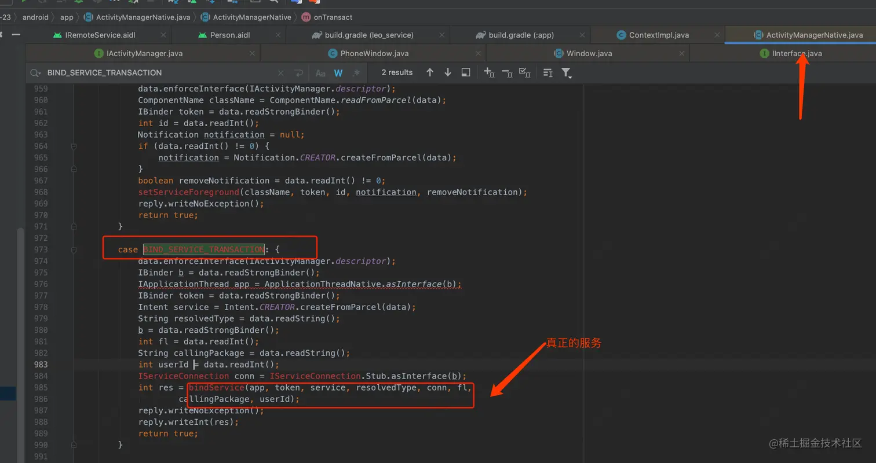
Task: Click 'bindService' method call on line 985
Action: [x=217, y=388]
